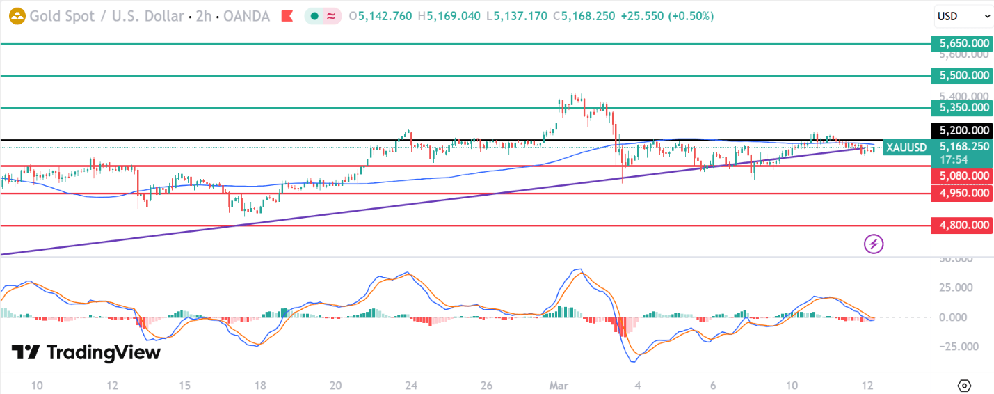Click the pink approximate-sign data indicator
The width and height of the screenshot is (994, 394).
pyautogui.click(x=332, y=16)
